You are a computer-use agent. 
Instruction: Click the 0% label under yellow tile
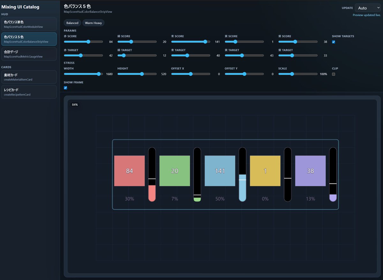pyautogui.click(x=265, y=199)
